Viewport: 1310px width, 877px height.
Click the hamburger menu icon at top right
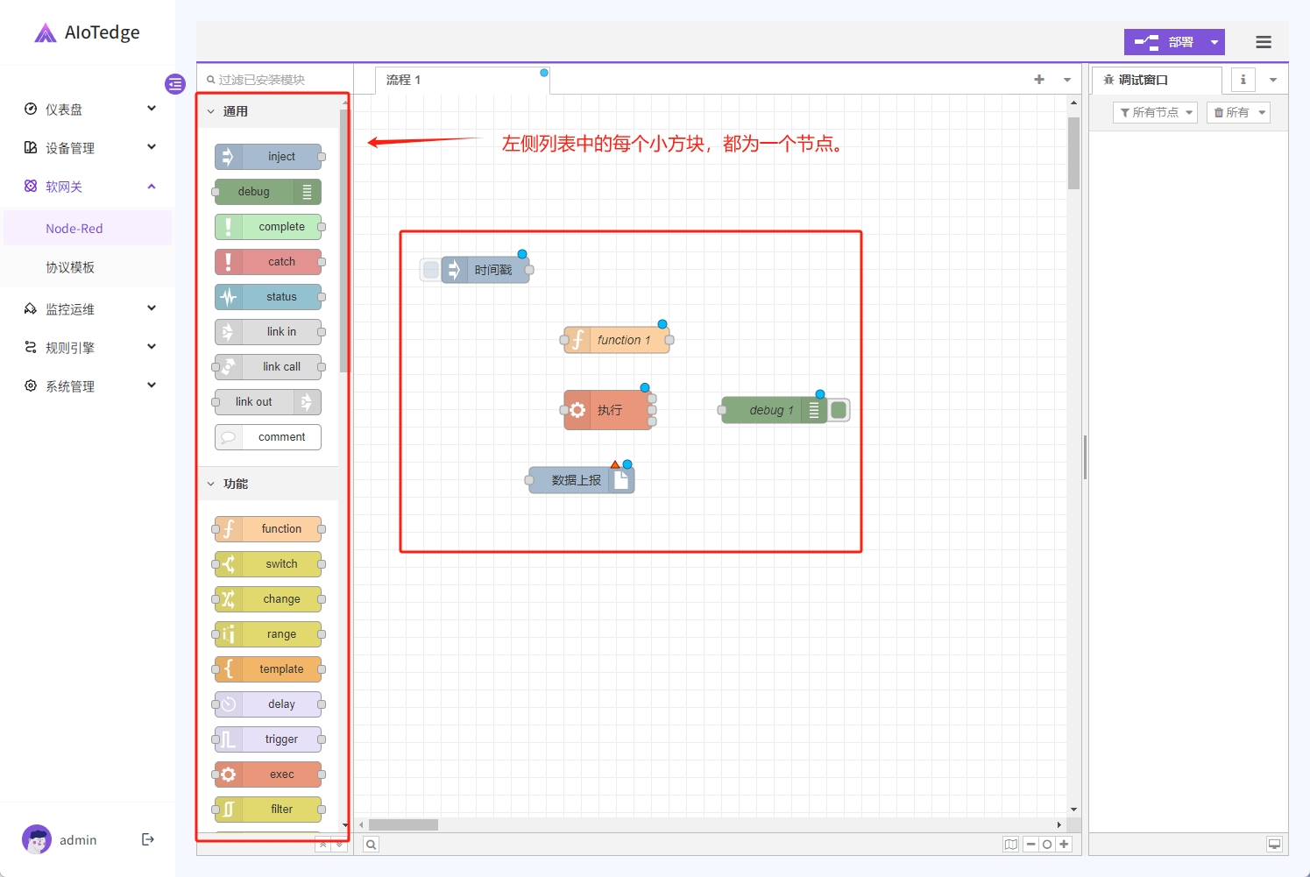(x=1263, y=42)
